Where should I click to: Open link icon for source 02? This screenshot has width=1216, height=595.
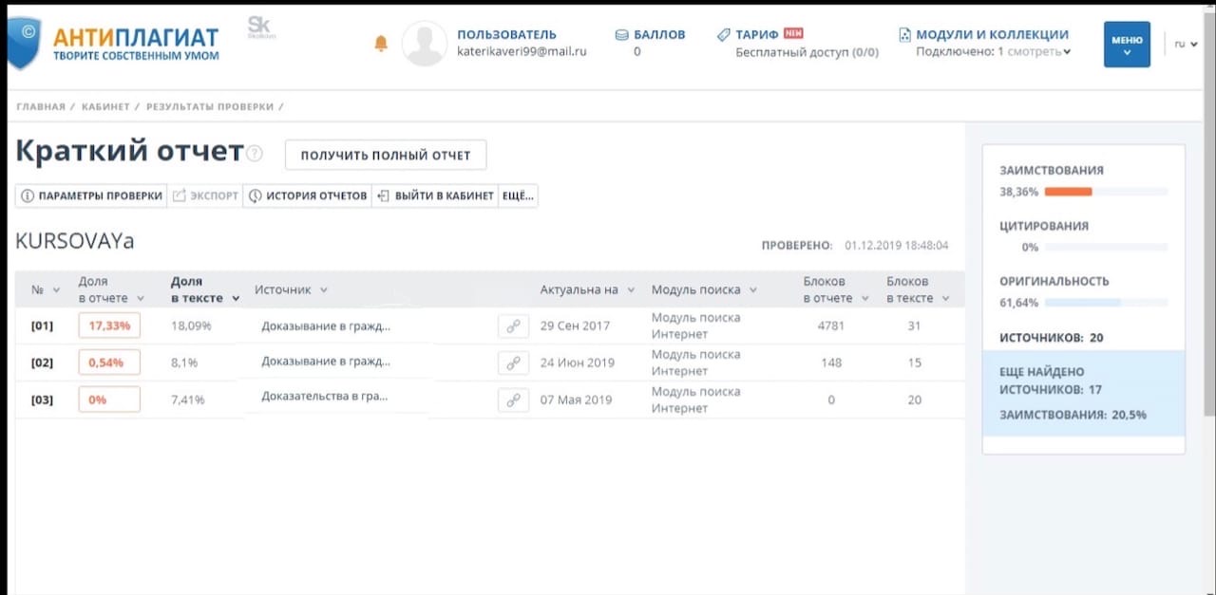513,363
